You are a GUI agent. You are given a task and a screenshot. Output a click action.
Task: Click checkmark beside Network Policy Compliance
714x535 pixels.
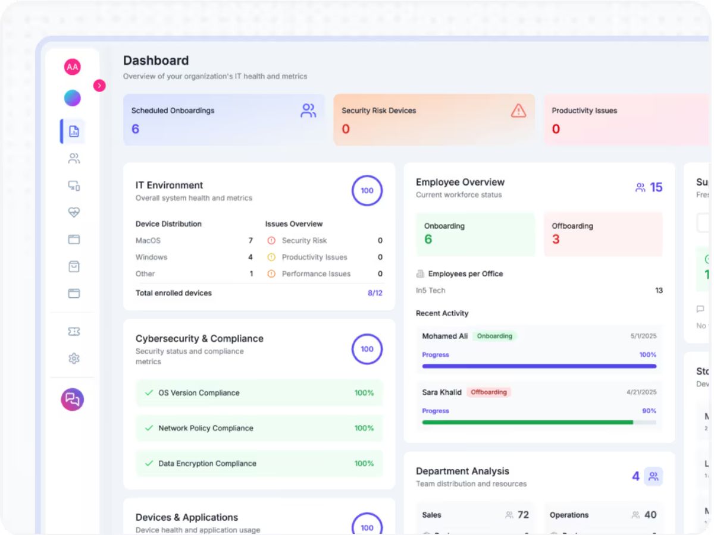point(149,428)
